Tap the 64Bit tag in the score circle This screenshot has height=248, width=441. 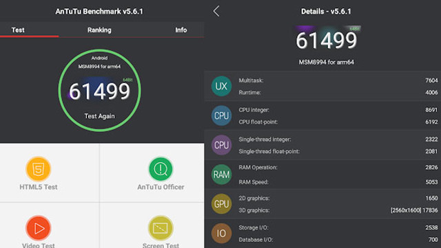pos(127,80)
